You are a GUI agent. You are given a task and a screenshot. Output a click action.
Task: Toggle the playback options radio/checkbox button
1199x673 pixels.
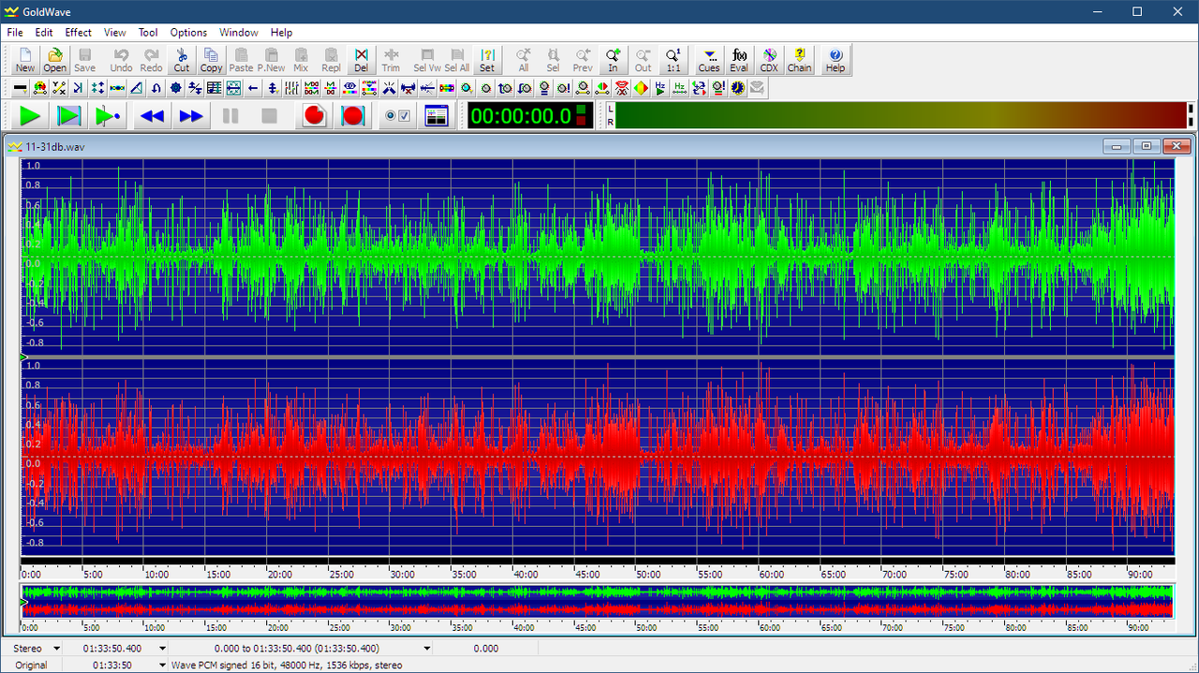point(397,116)
